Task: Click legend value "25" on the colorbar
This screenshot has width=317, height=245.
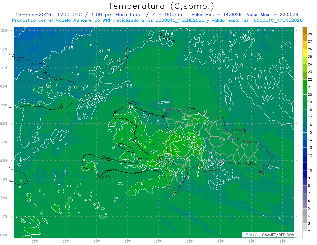Action: [x=310, y=57]
